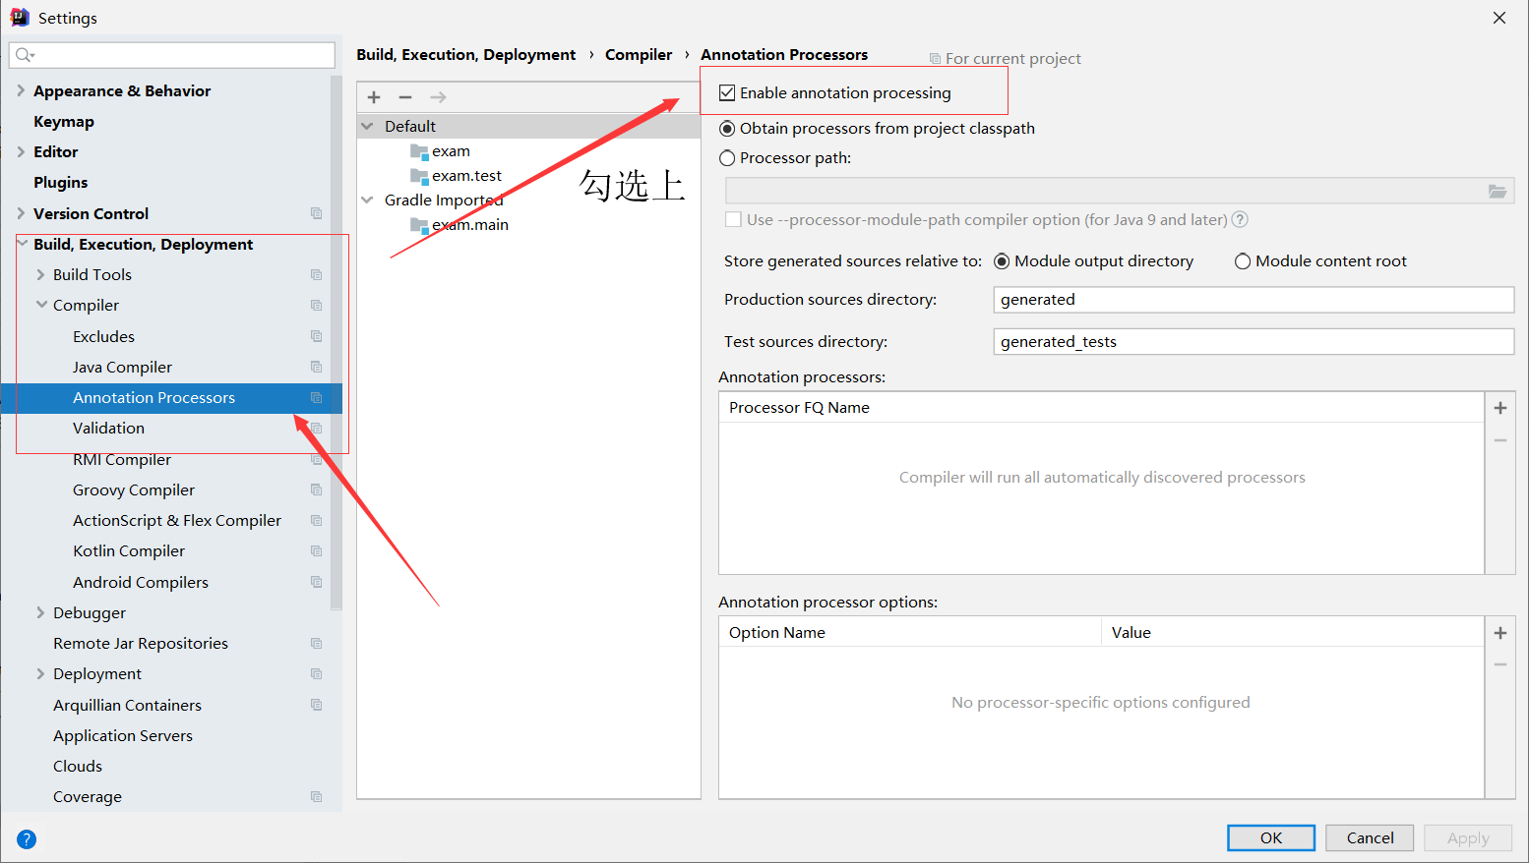Screen dimensions: 1529x863
Task: Click the remove profile minus icon
Action: 405,96
